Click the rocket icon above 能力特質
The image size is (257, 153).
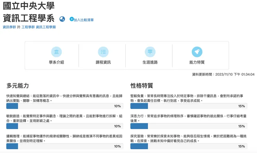[197, 52]
